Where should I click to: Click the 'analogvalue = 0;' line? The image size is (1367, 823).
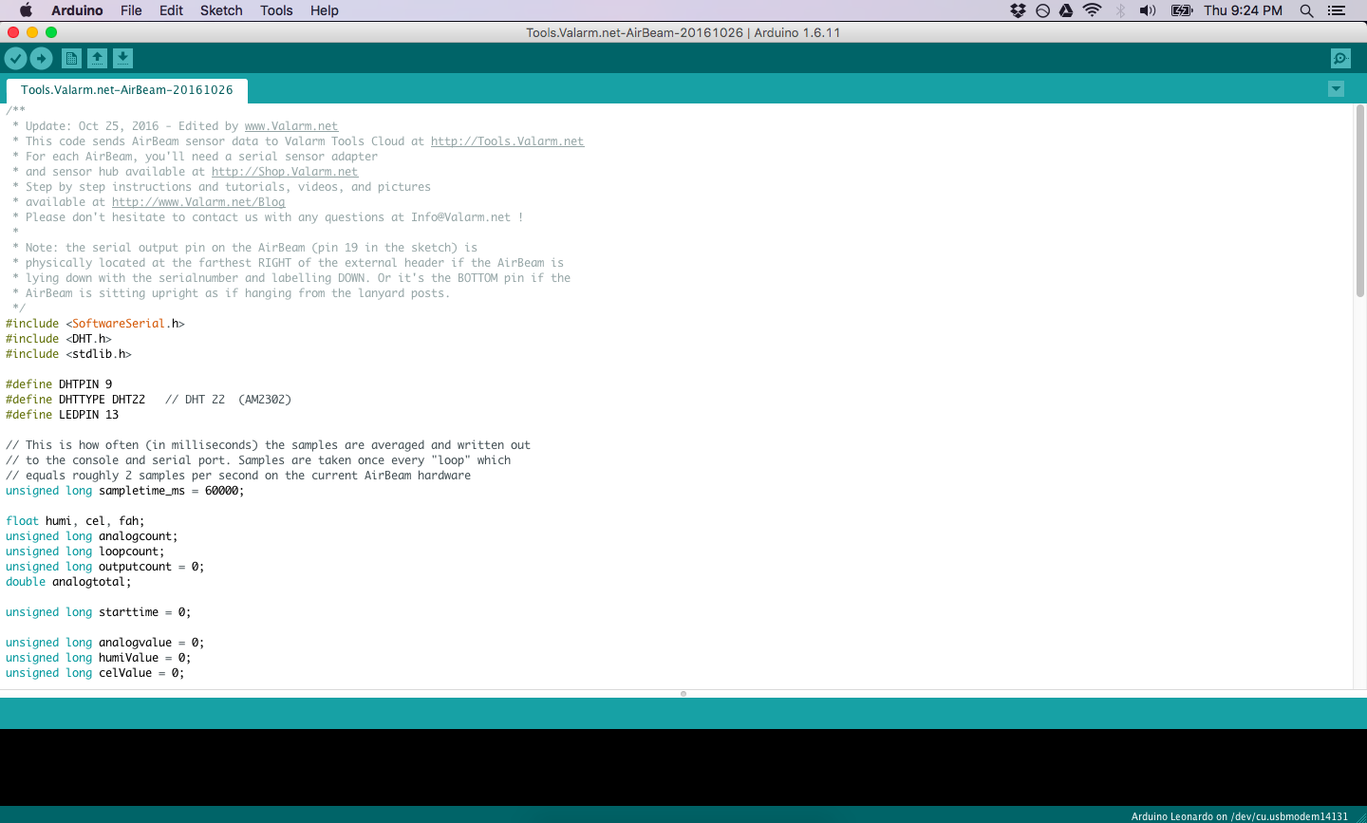point(104,643)
